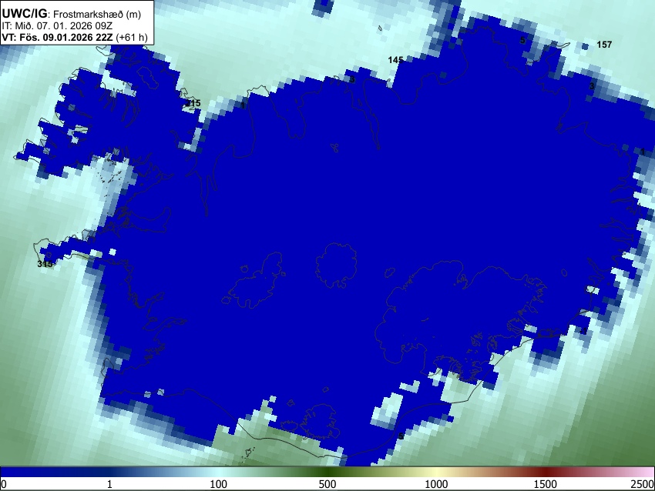Click the '145' value on the north coast

click(395, 60)
